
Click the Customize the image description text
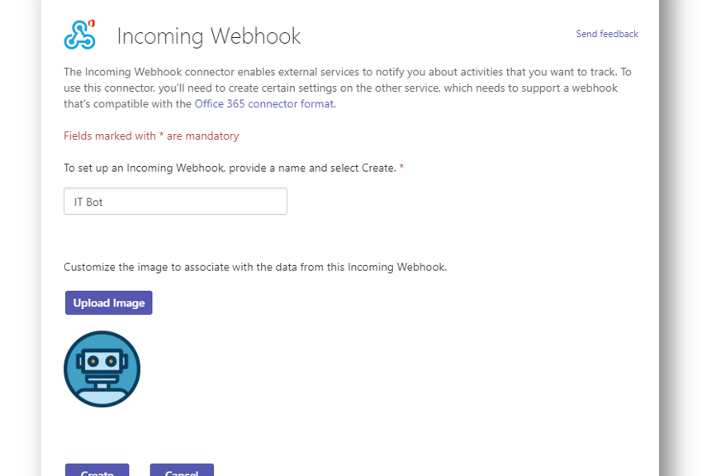[x=255, y=267]
